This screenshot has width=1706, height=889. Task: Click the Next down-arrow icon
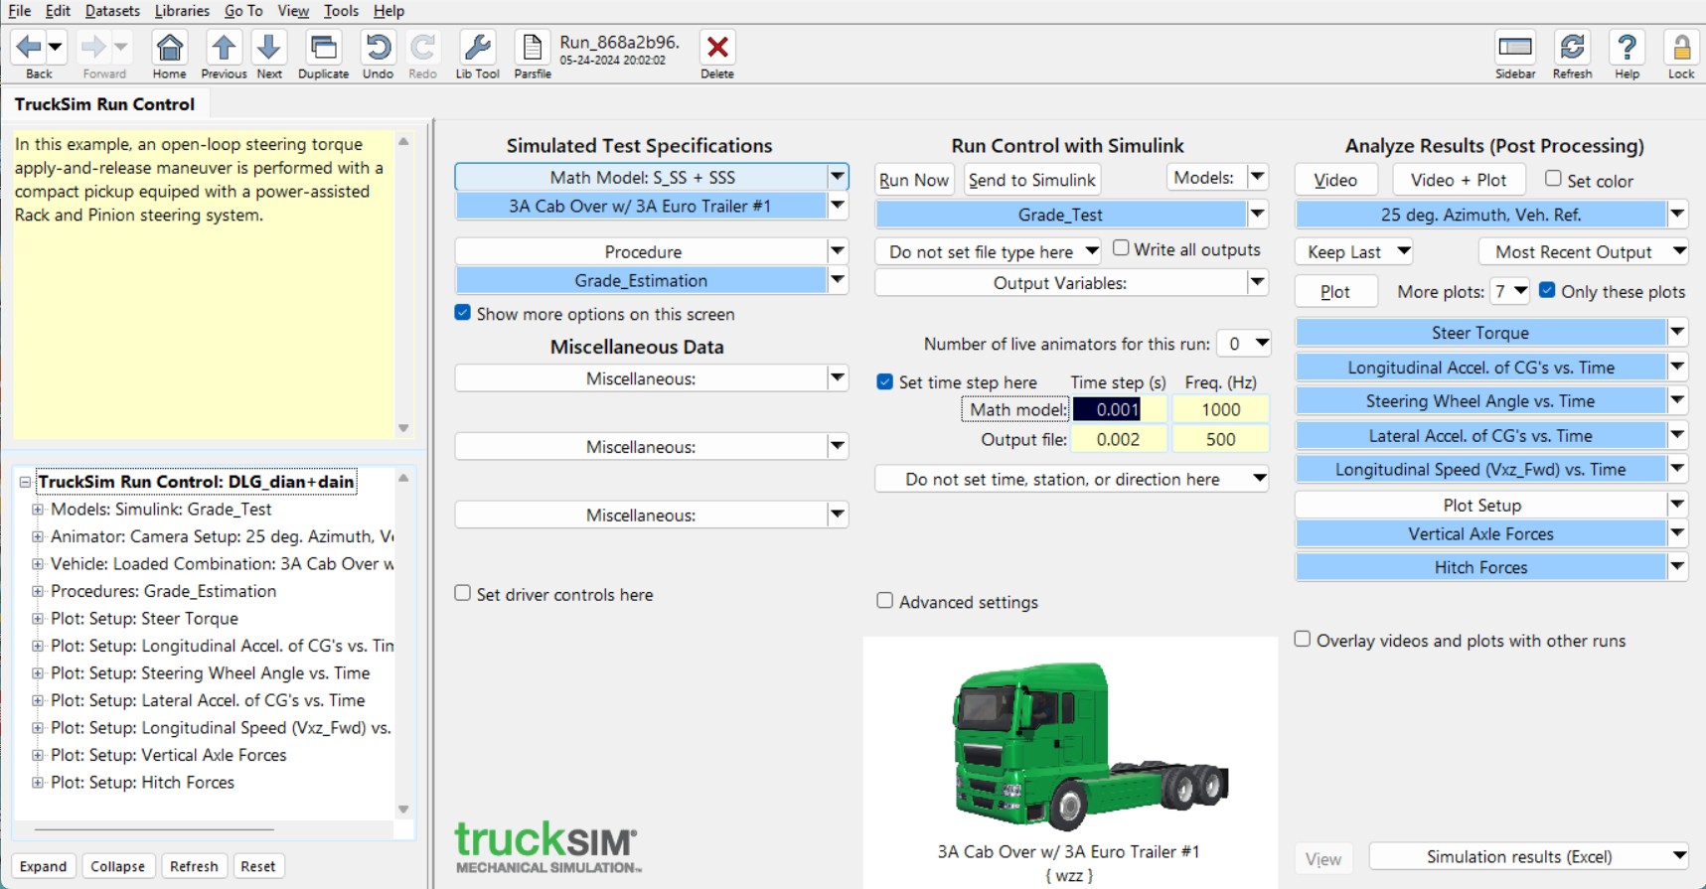coord(269,47)
